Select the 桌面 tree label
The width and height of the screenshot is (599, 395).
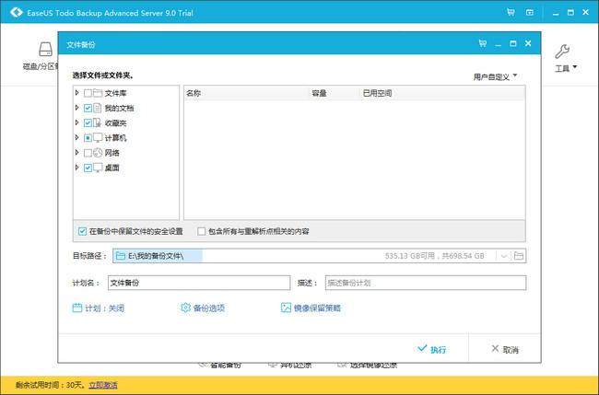(x=112, y=168)
